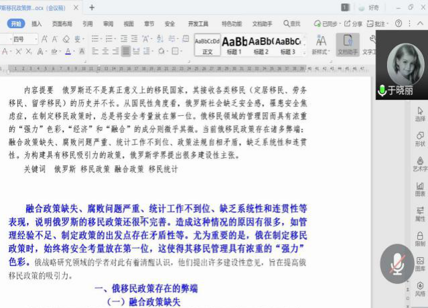Viewport: 428px width, 308px height.
Task: Open the 页面布局 Page Layout tab
Action: click(x=62, y=23)
